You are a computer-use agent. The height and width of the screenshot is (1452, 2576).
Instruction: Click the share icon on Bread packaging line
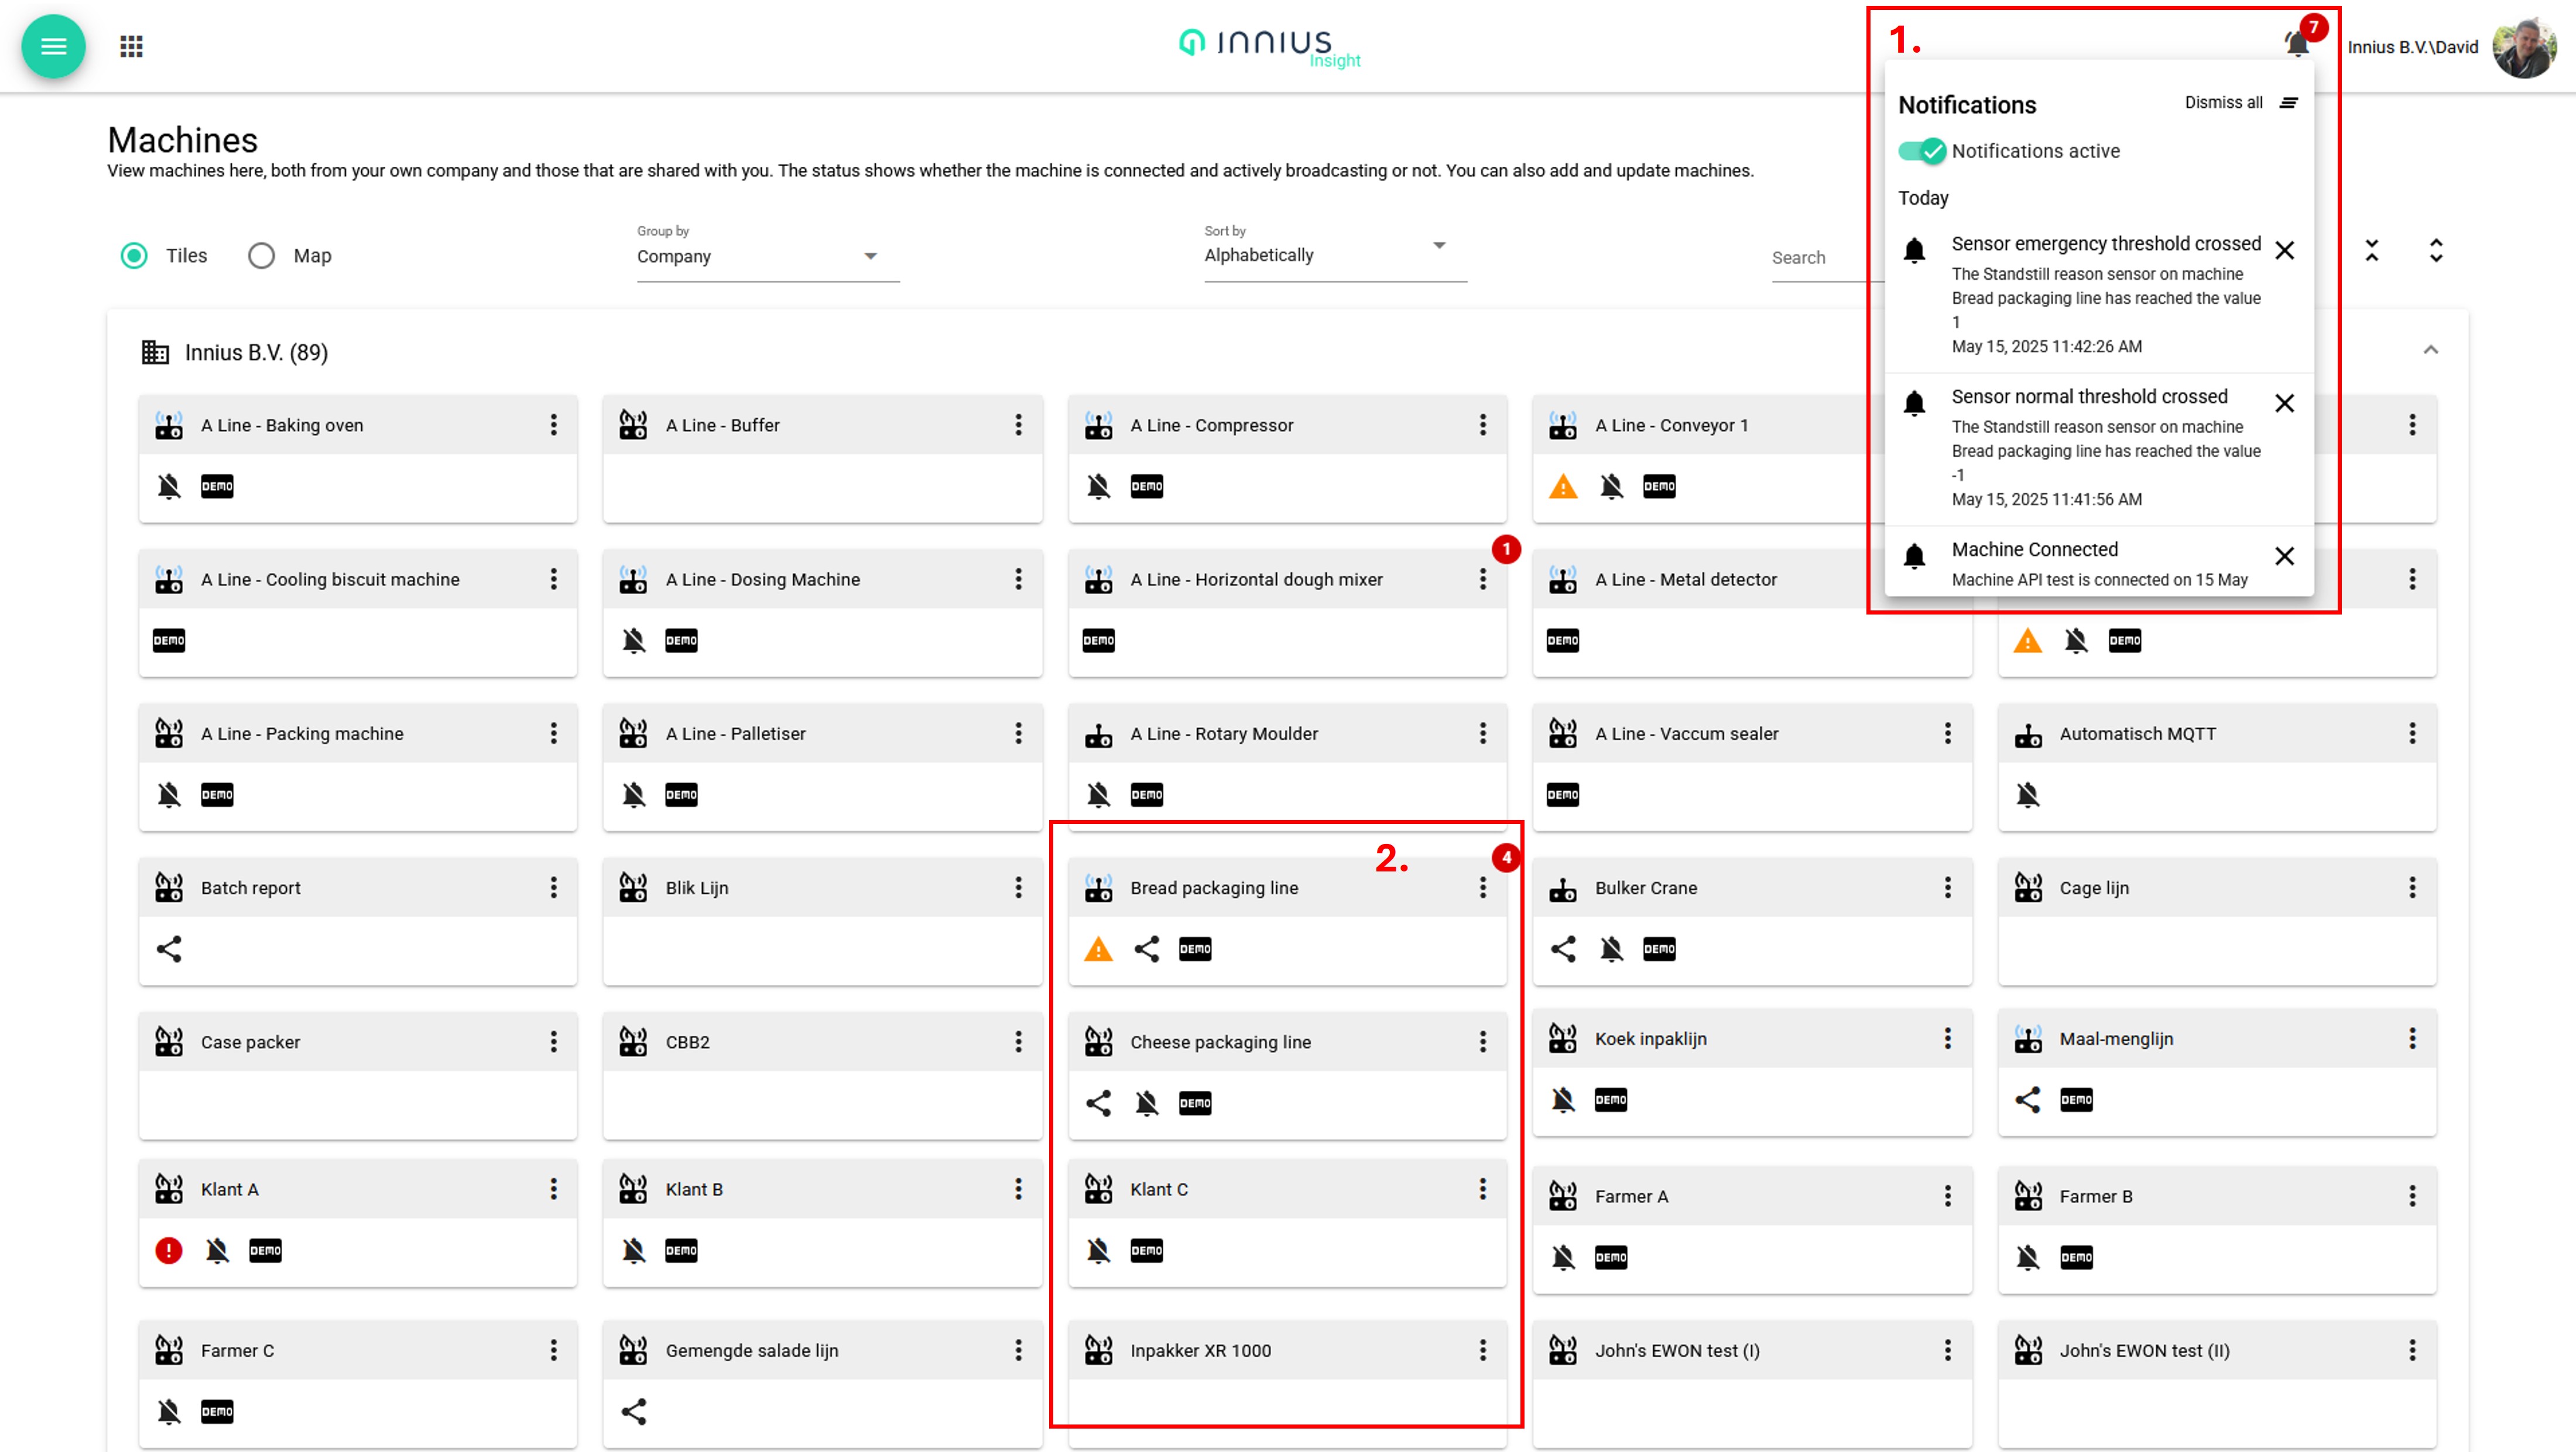[x=1147, y=949]
